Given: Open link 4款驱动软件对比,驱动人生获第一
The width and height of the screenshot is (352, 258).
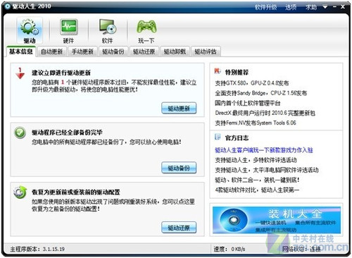Looking at the screenshot, I should [x=257, y=190].
